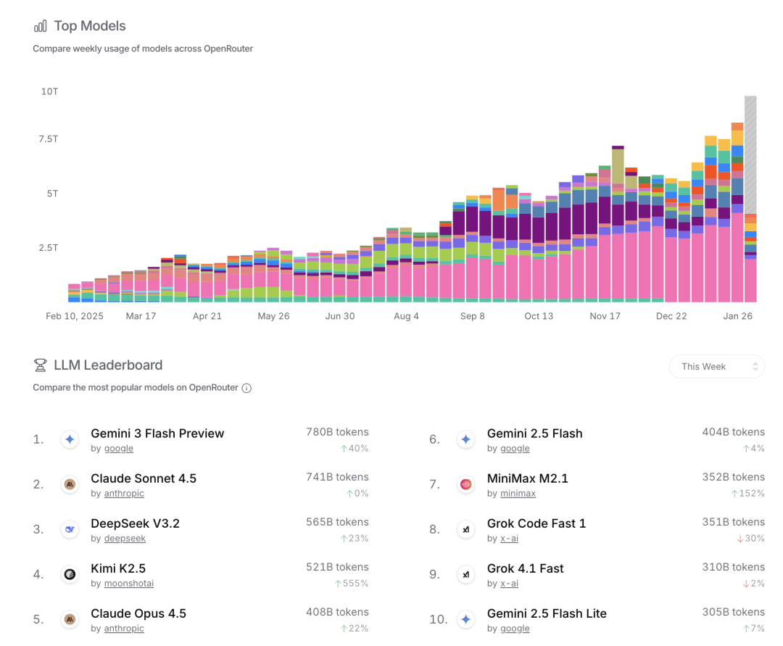This screenshot has height=646, width=783.
Task: Follow the x-ai link under Grok 4.1 Fast
Action: click(510, 583)
